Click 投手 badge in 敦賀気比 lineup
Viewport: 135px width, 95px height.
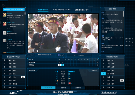(122, 80)
